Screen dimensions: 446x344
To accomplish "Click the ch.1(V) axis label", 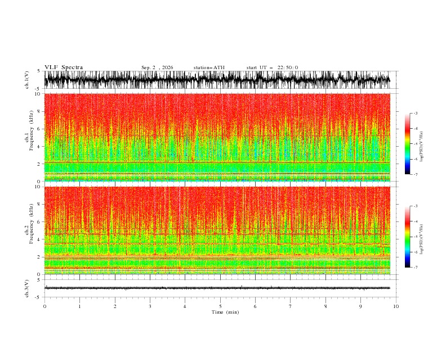I will pos(27,80).
